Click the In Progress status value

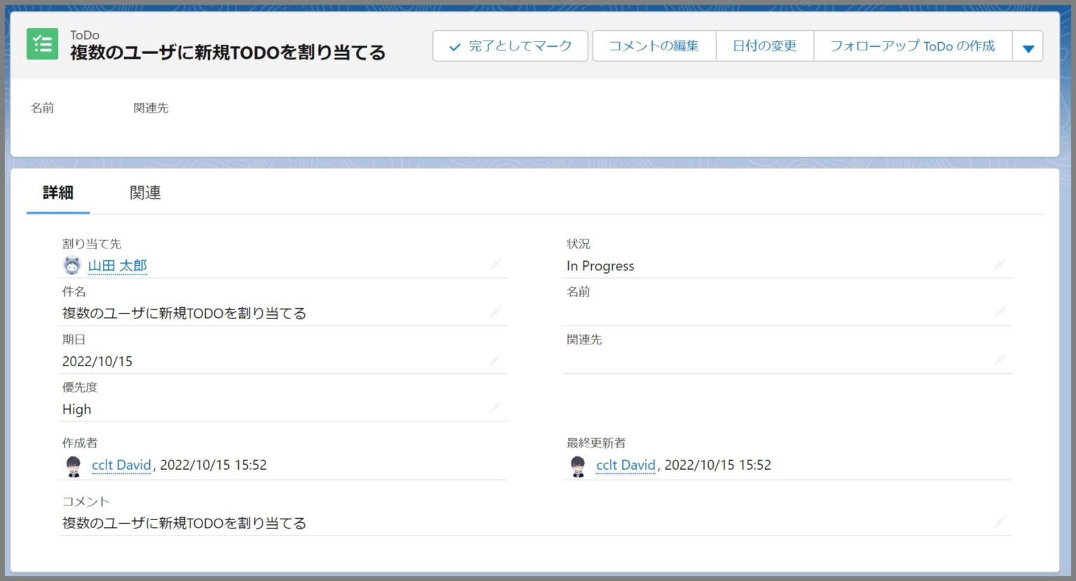pos(600,266)
